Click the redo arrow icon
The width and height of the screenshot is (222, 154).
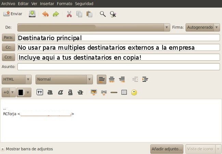pos(56,14)
